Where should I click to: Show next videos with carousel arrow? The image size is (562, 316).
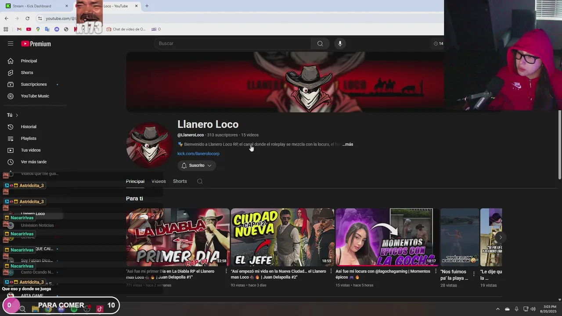point(500,237)
